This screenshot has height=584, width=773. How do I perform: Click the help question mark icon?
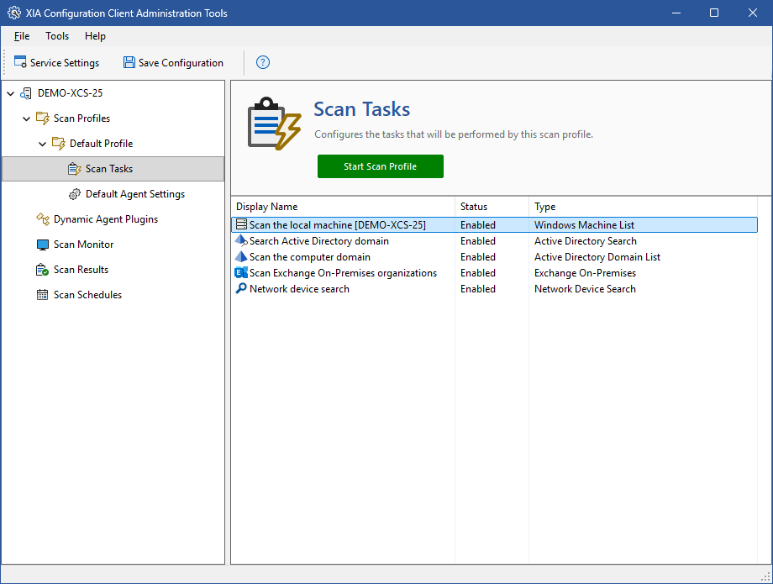coord(263,62)
